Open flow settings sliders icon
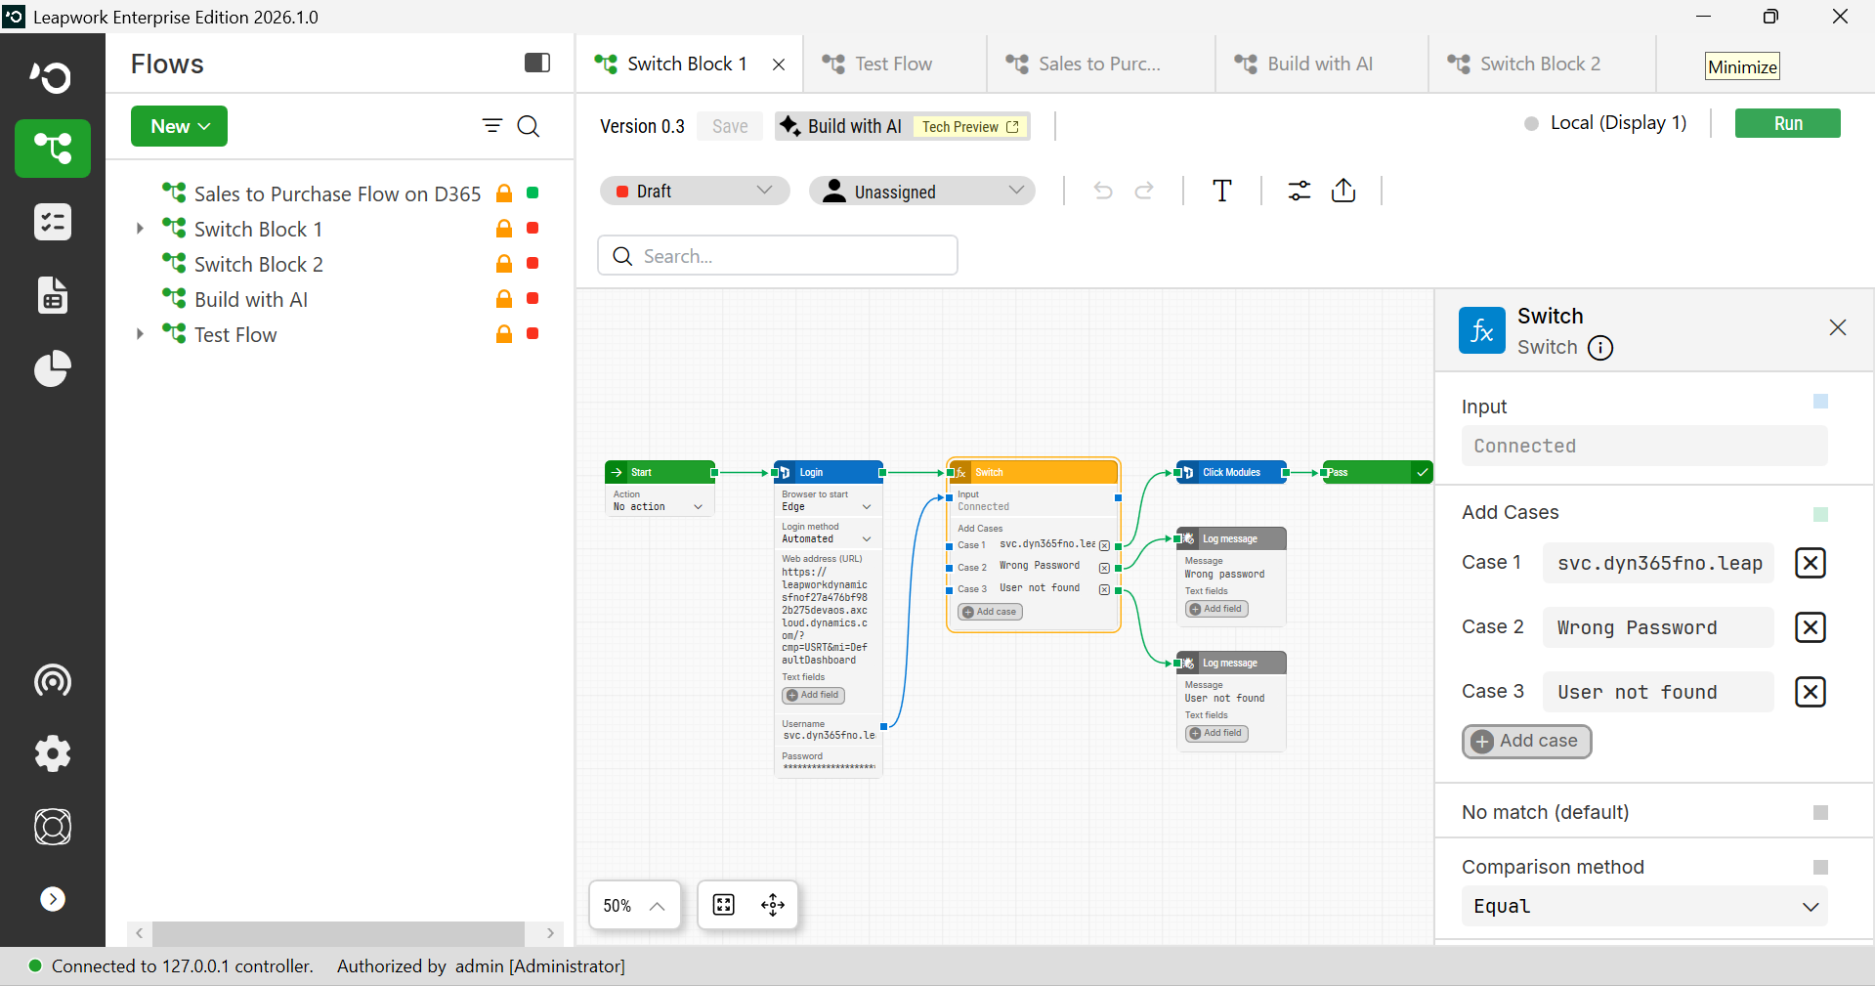 [x=1299, y=191]
